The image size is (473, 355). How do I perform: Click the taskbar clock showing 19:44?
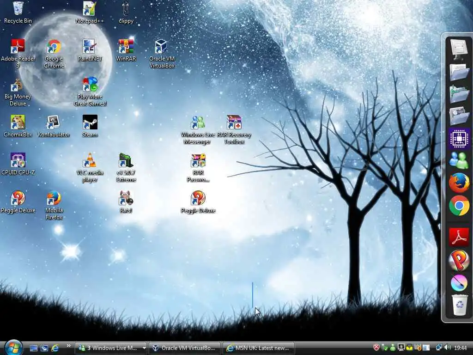461,348
